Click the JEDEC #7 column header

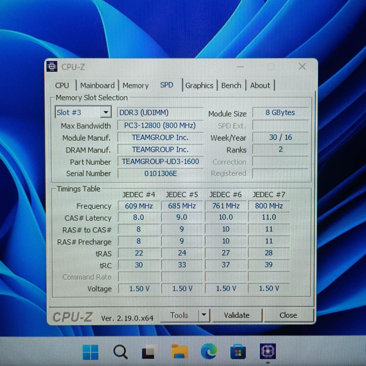[x=269, y=195]
